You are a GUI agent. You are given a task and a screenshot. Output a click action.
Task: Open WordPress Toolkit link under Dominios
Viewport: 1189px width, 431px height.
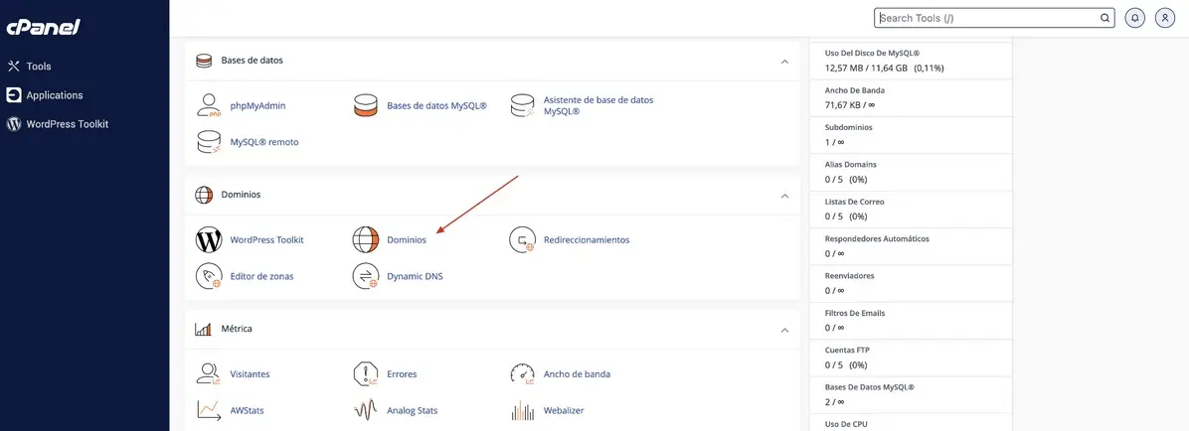(266, 239)
